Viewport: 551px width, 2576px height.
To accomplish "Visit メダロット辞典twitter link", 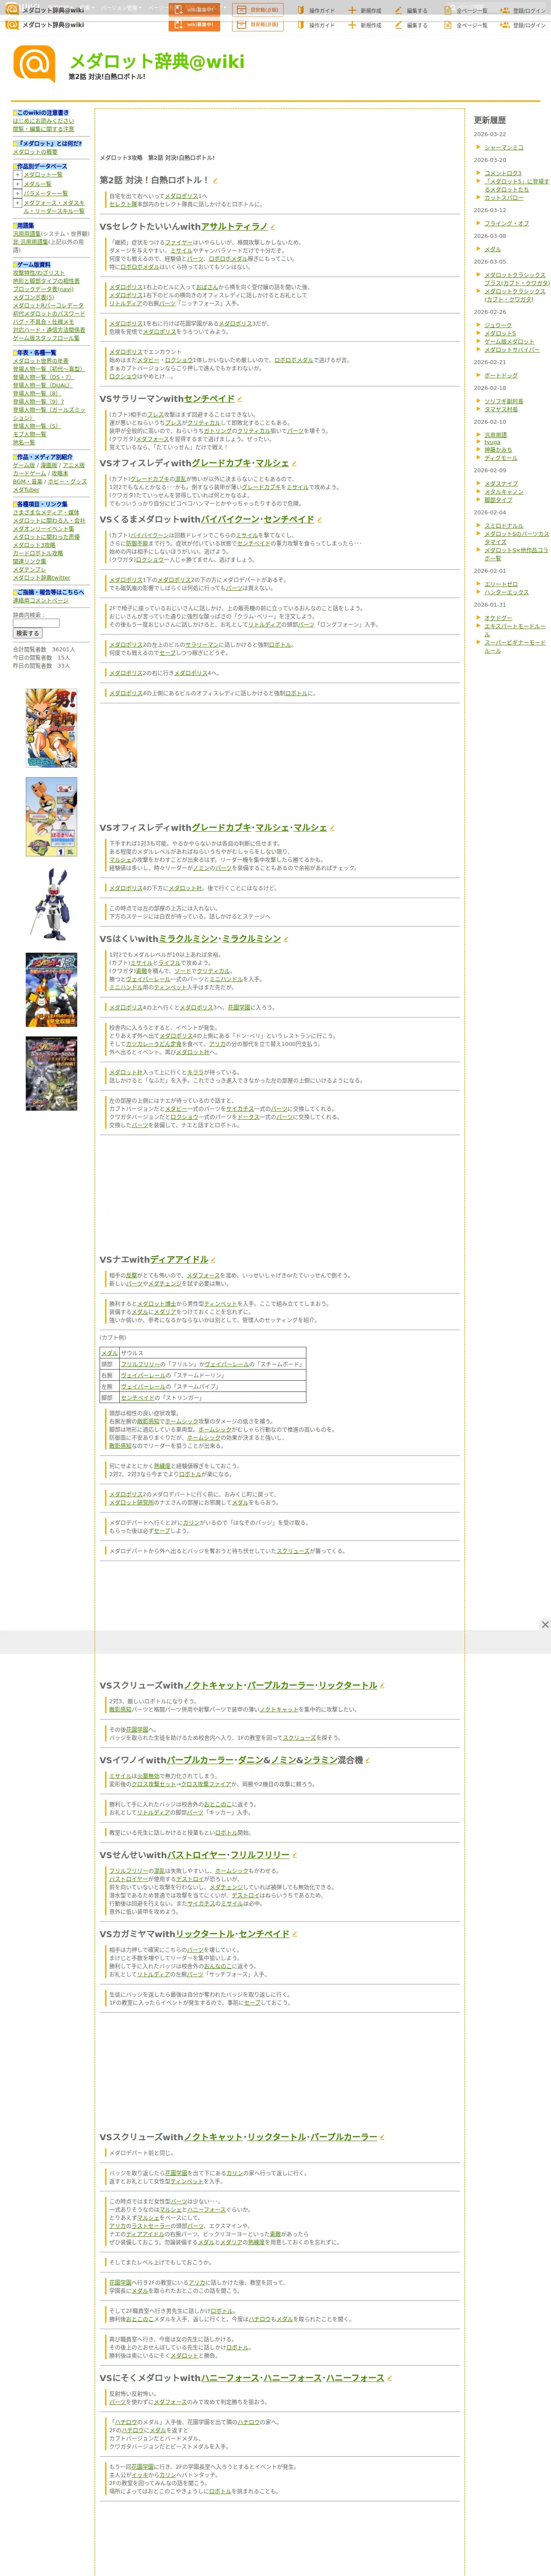I will (x=42, y=578).
